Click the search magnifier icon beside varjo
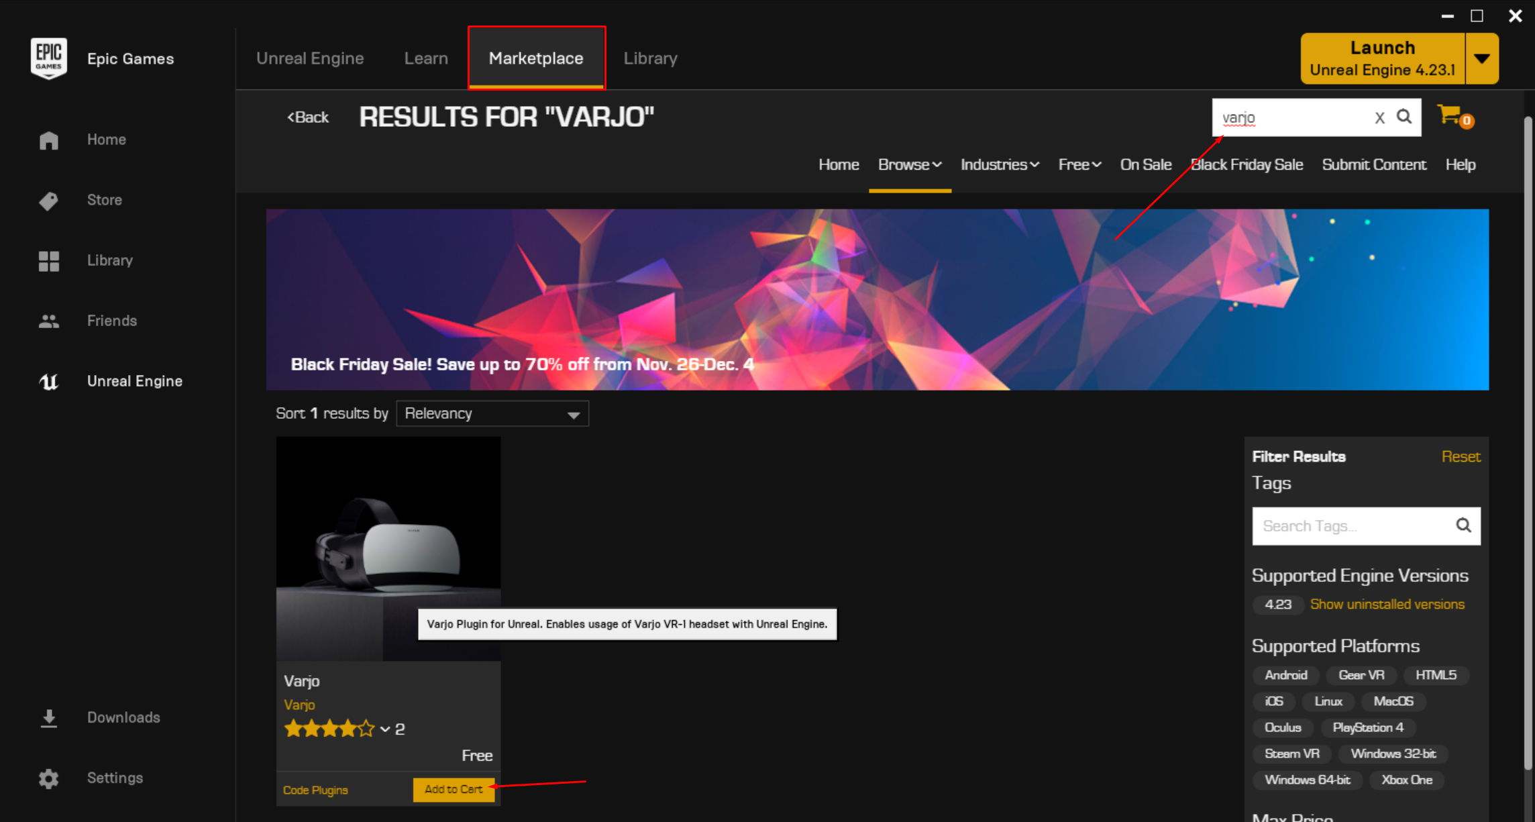This screenshot has width=1535, height=822. (1404, 117)
